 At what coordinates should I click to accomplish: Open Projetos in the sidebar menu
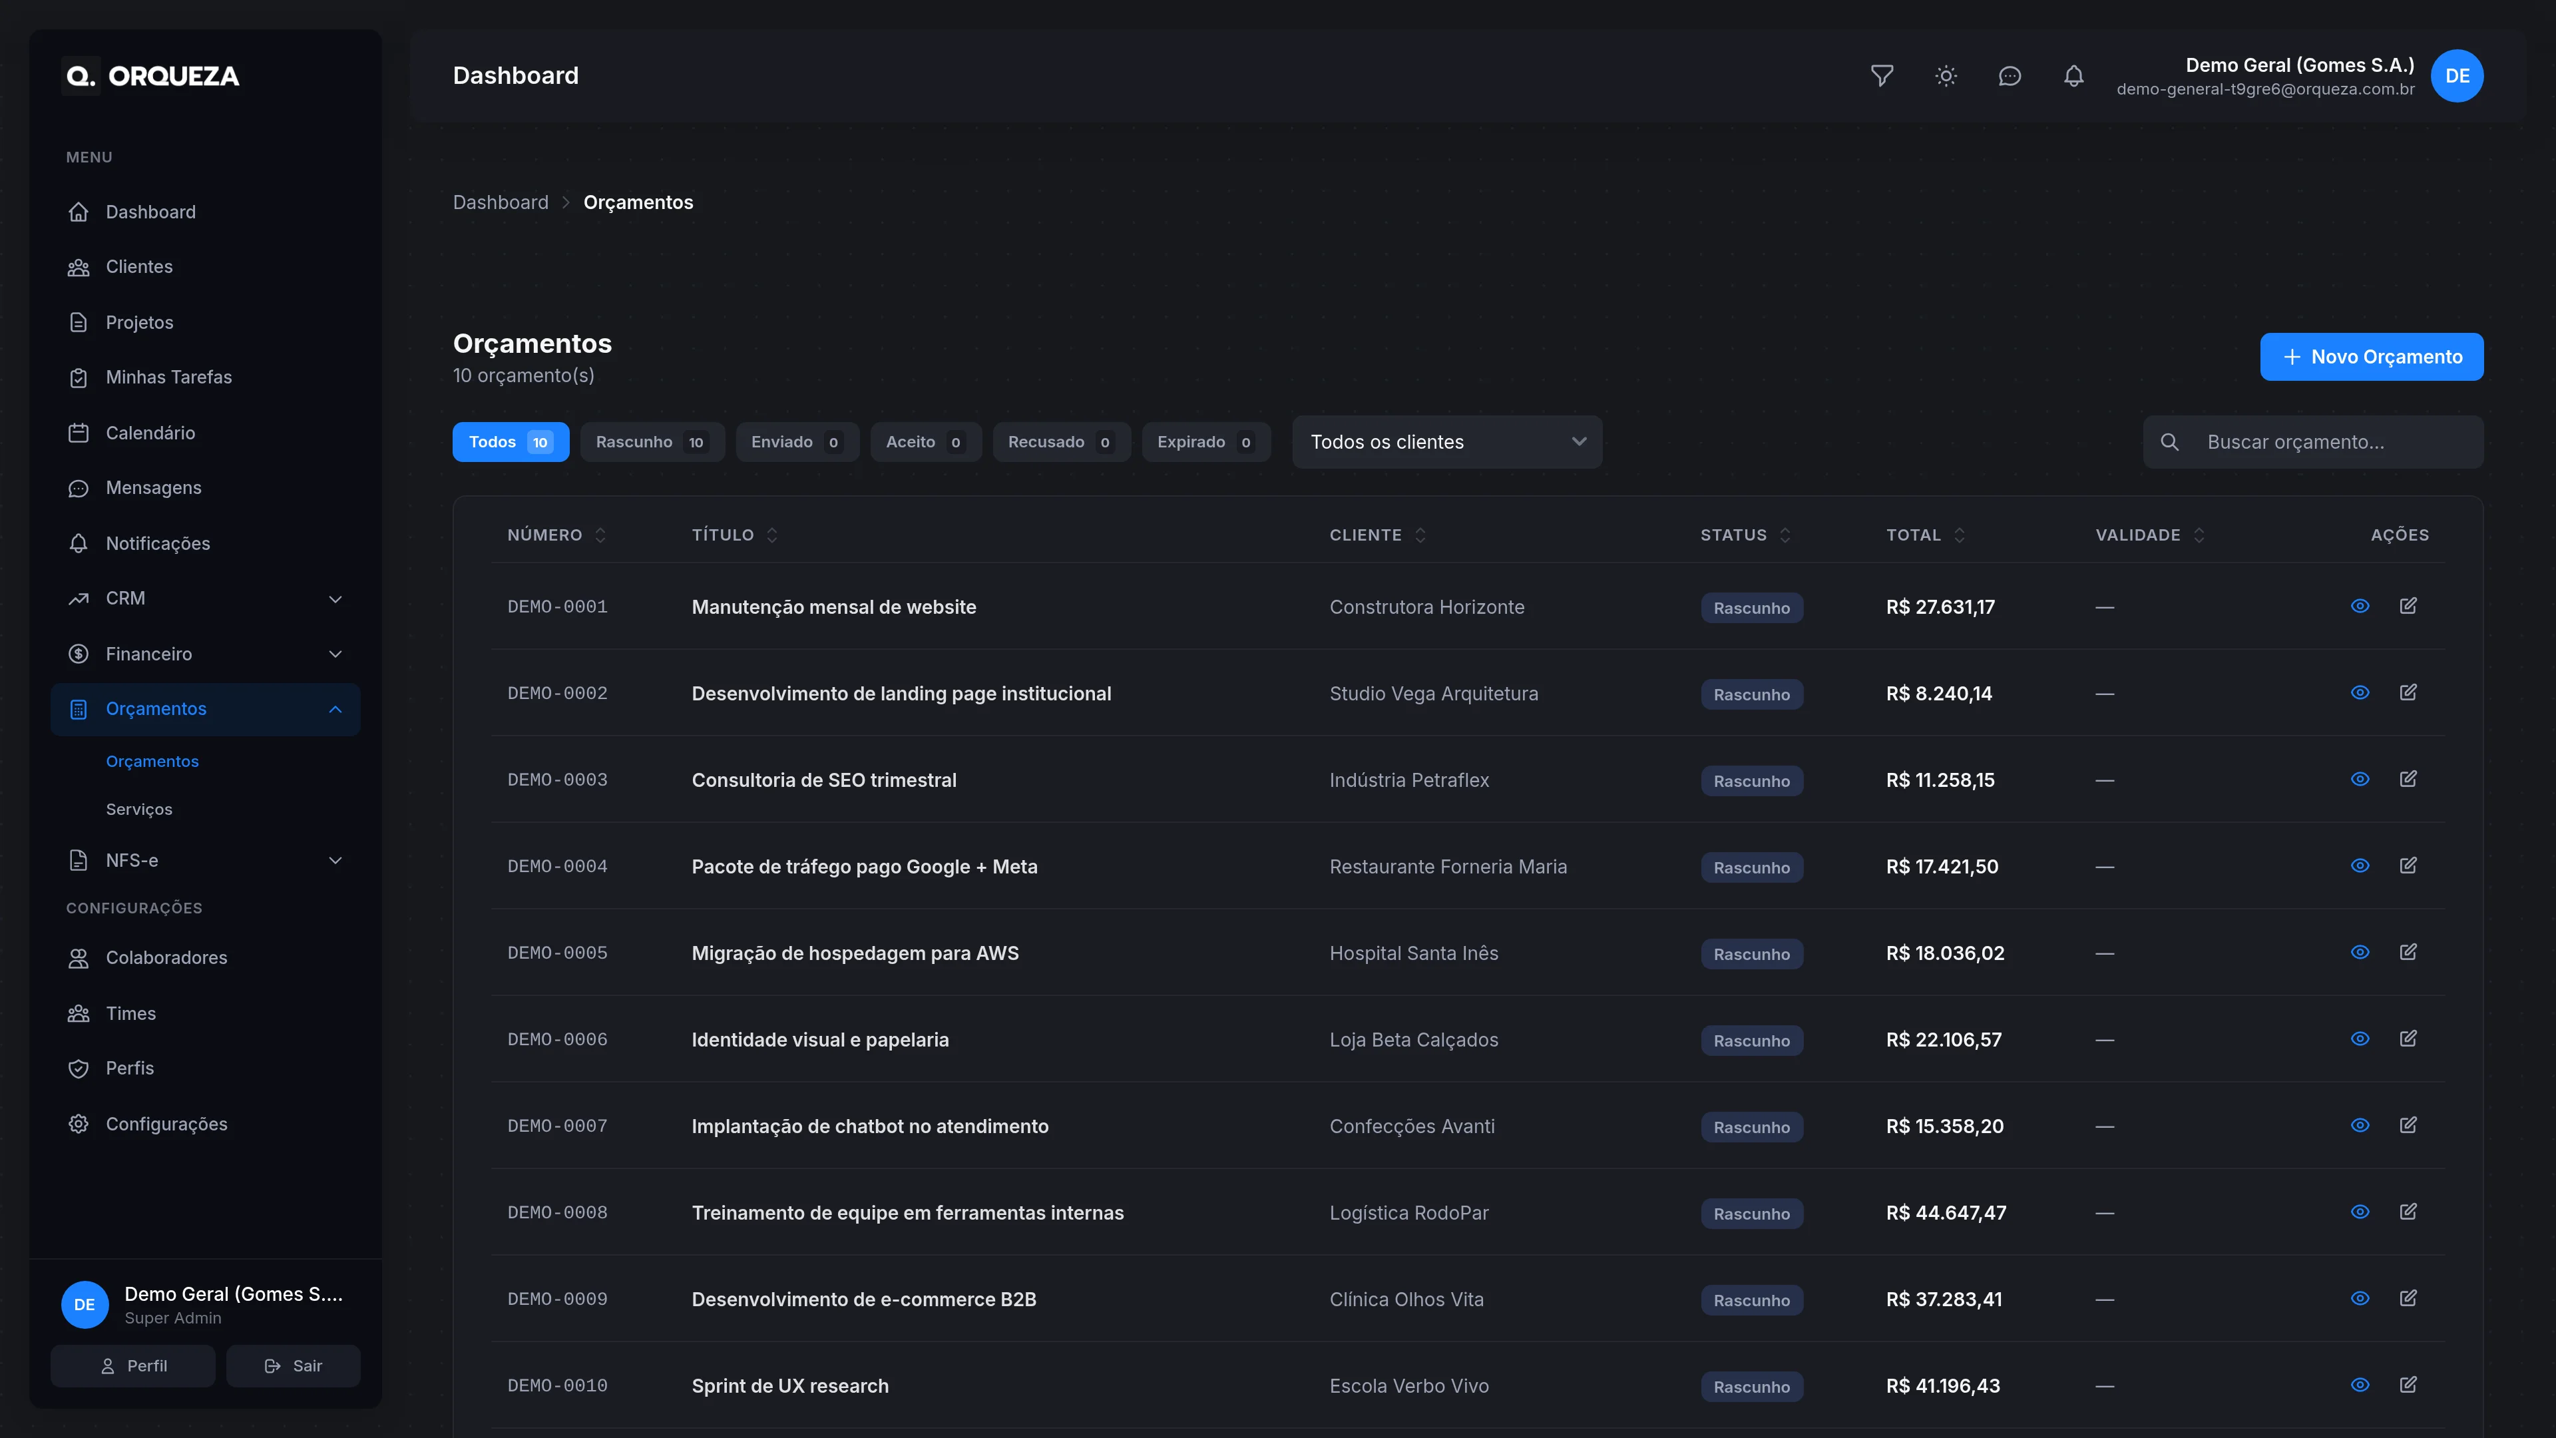[x=206, y=322]
